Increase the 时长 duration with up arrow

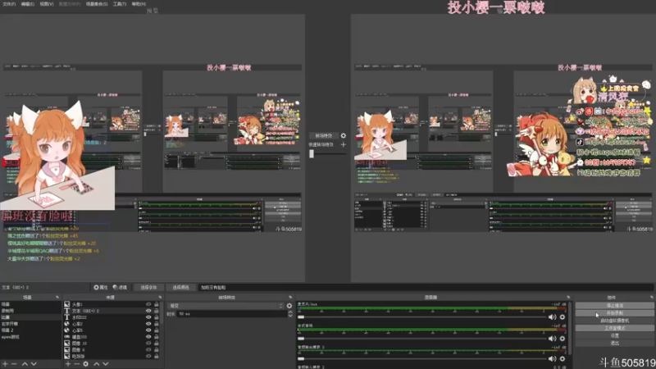tap(290, 312)
